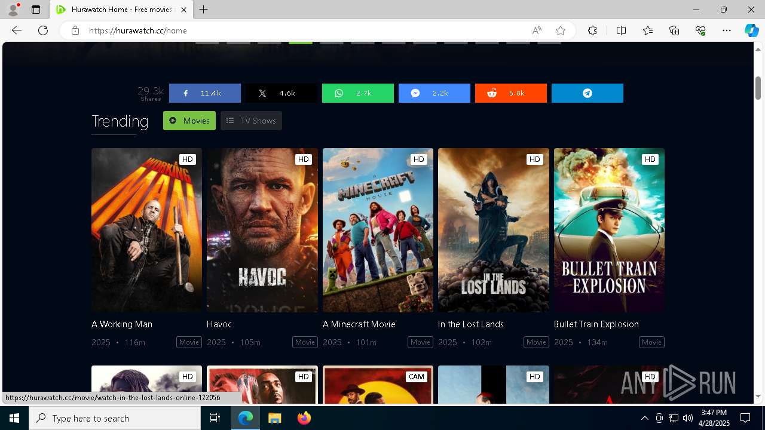Open volume control tray icon
Image resolution: width=765 pixels, height=430 pixels.
pyautogui.click(x=687, y=418)
